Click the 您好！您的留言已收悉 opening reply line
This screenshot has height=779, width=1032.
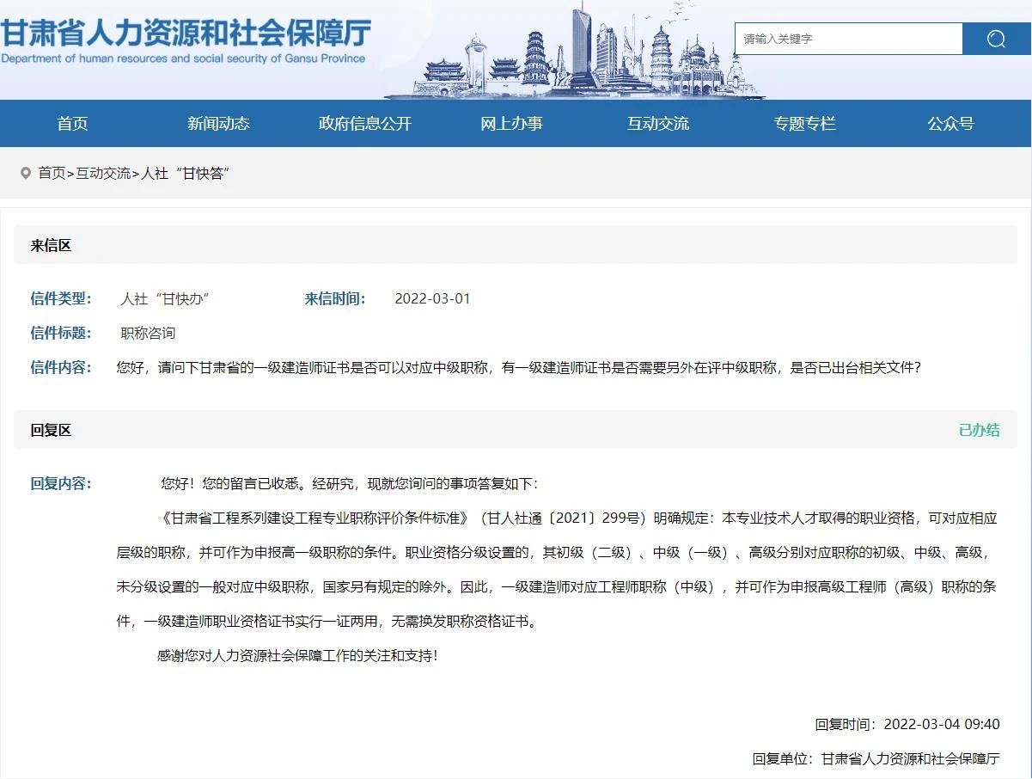pyautogui.click(x=349, y=483)
